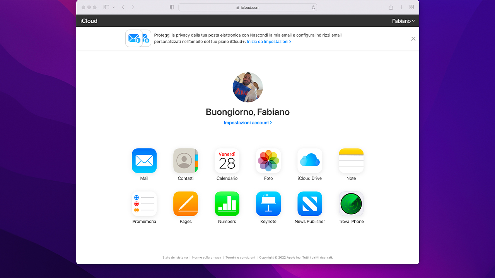Open the Calendario app showing Venerdì 28

coord(227,161)
